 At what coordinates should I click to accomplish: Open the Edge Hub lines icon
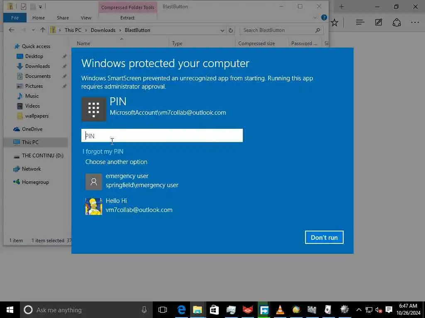coord(360,22)
